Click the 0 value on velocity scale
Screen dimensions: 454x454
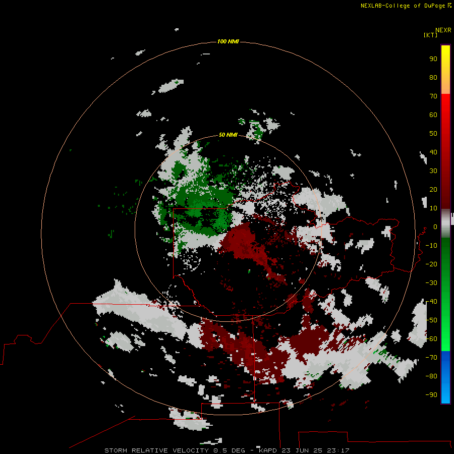435,226
